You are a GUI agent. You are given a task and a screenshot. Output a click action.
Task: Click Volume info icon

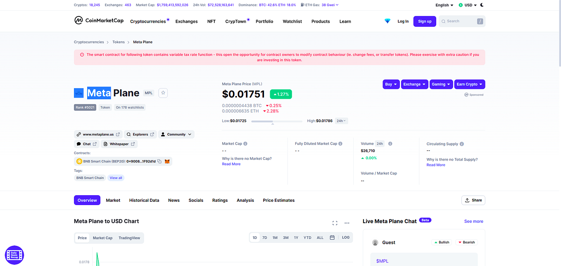pos(390,144)
